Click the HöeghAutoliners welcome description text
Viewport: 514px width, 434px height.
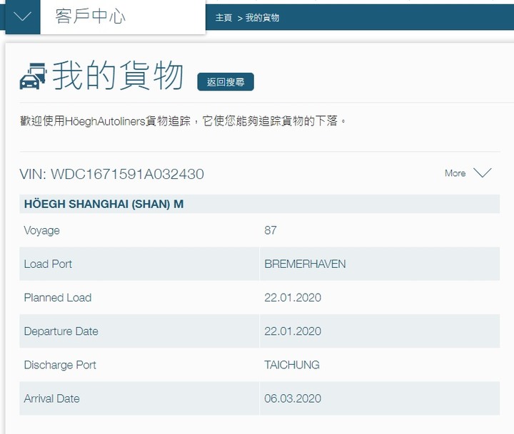pyautogui.click(x=183, y=121)
